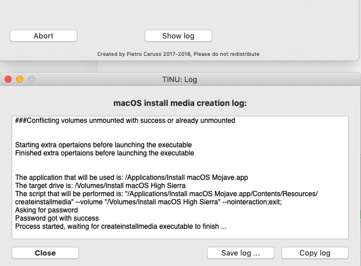Copy the log to the clipboard
The height and width of the screenshot is (266, 361).
tap(314, 253)
